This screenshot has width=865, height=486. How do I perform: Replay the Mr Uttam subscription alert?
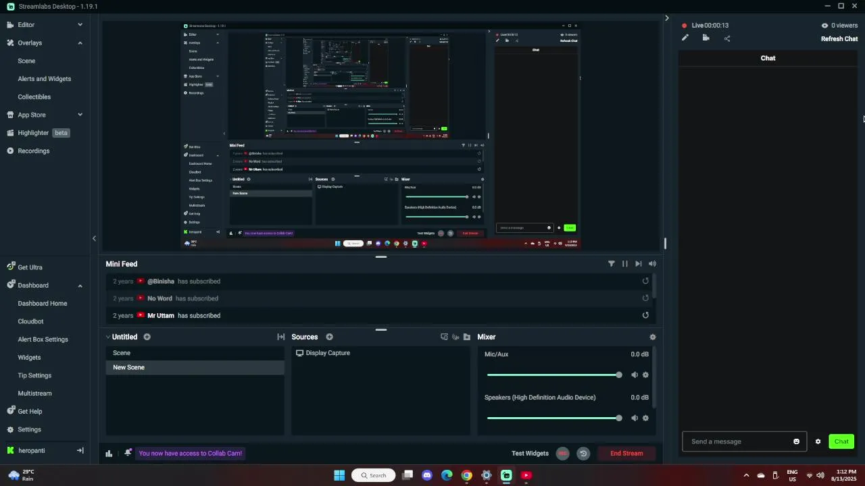[x=645, y=315]
